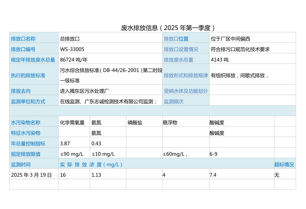Click the 磷酸盐 column header

[135, 122]
